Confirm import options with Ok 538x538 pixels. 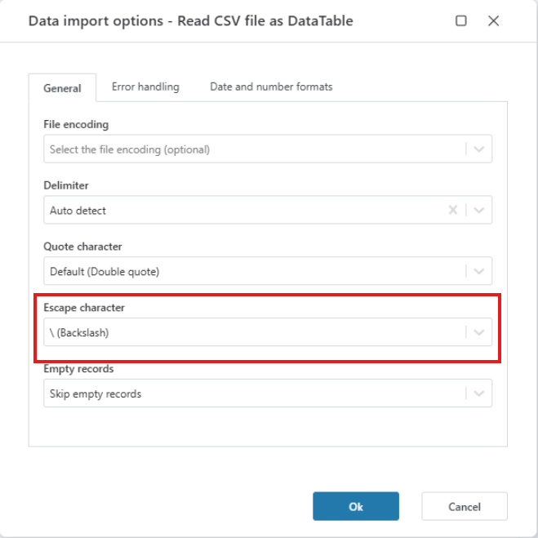point(356,506)
